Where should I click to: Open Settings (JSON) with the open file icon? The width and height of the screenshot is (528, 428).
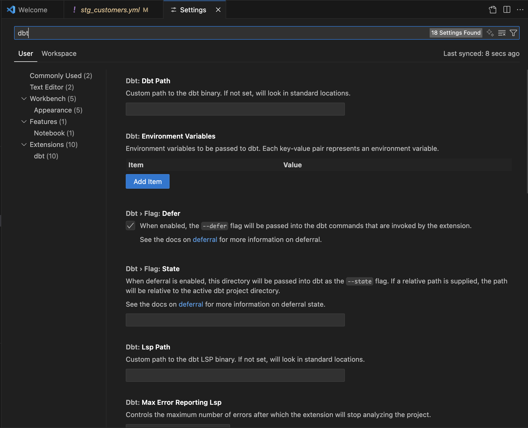pyautogui.click(x=493, y=10)
